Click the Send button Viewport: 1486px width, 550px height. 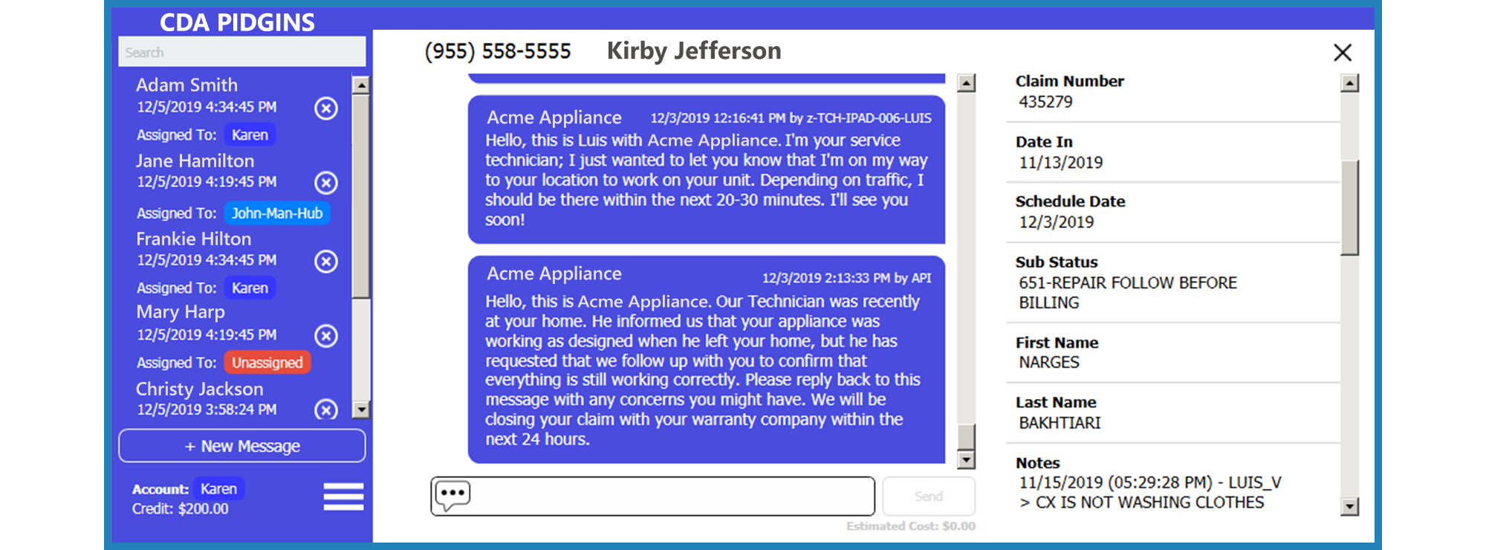pos(929,496)
